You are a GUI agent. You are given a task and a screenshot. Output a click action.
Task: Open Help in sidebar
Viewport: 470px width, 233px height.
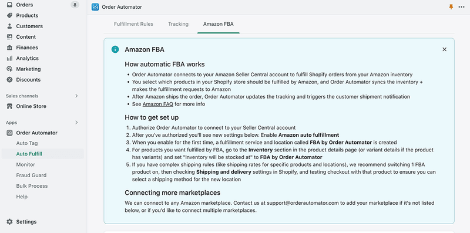click(x=22, y=197)
